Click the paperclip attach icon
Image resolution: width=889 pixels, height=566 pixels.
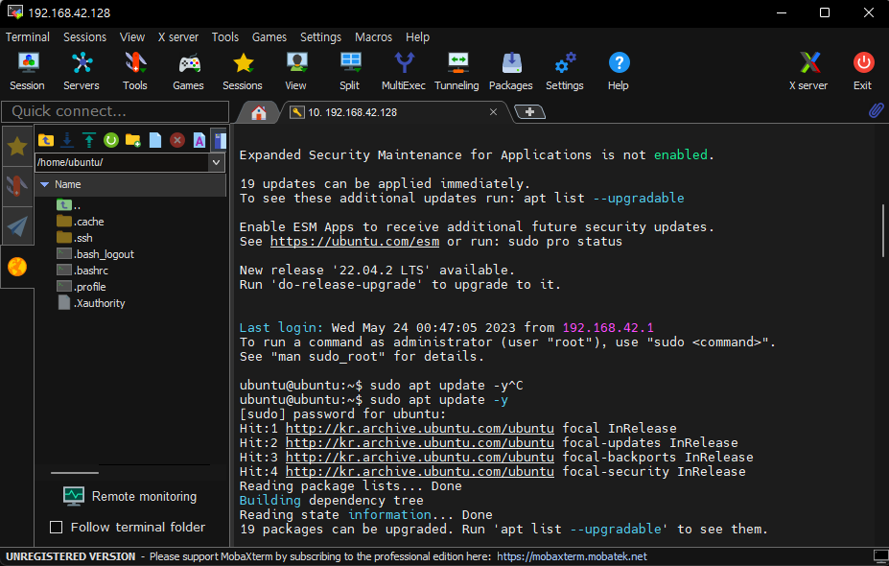[x=876, y=110]
